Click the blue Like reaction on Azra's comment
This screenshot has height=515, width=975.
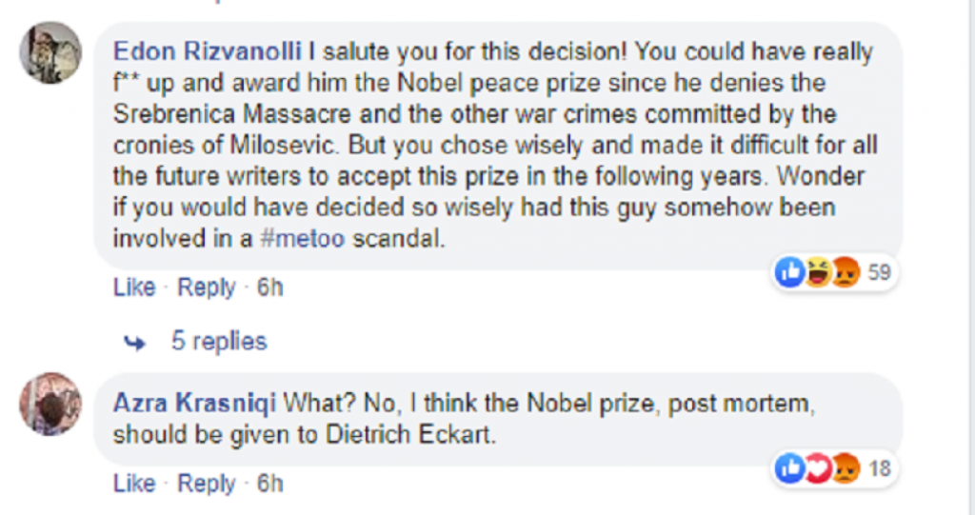coord(791,468)
